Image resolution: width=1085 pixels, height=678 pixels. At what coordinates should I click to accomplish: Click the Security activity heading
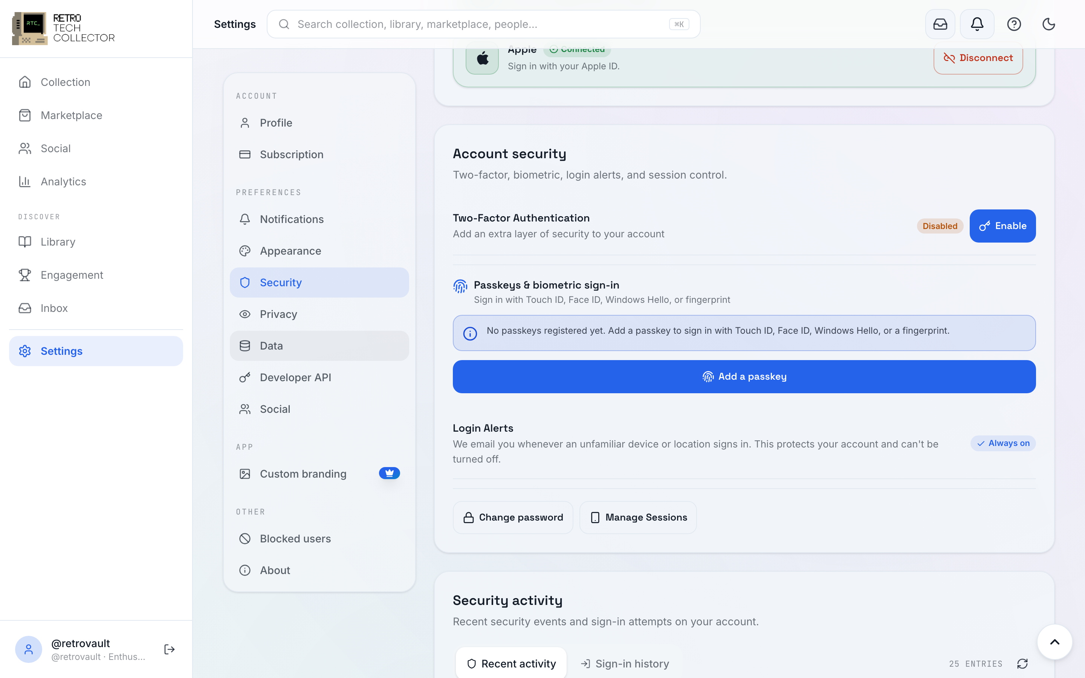[507, 600]
